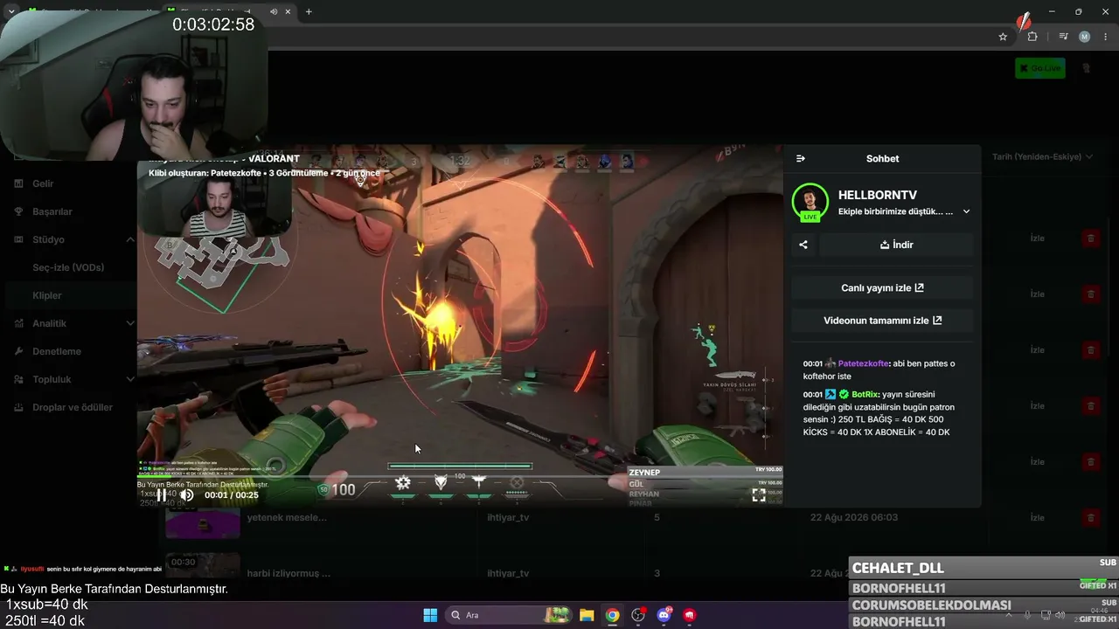Open Gelir in the sidebar
Screen dimensions: 1119x629
click(x=43, y=183)
